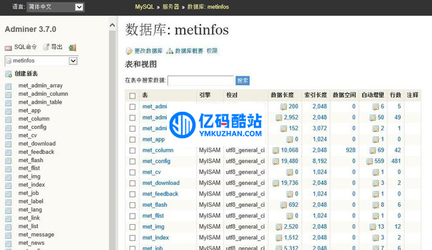Open the 语言 简体中文 language dropdown

click(x=55, y=7)
